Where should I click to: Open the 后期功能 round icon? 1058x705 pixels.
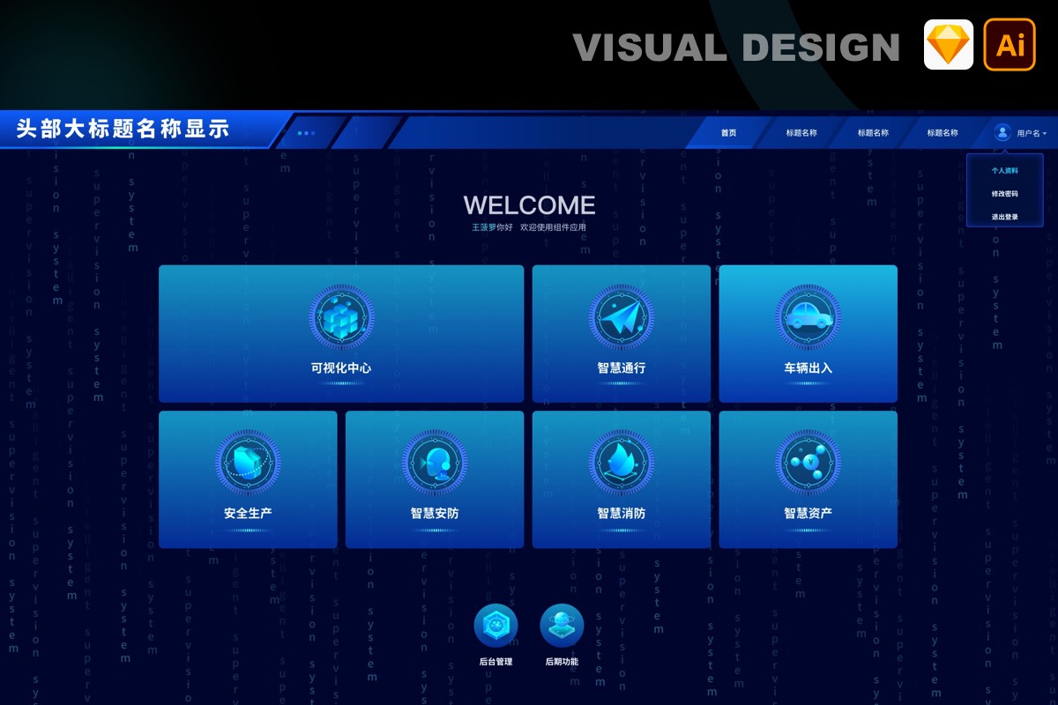pyautogui.click(x=562, y=626)
